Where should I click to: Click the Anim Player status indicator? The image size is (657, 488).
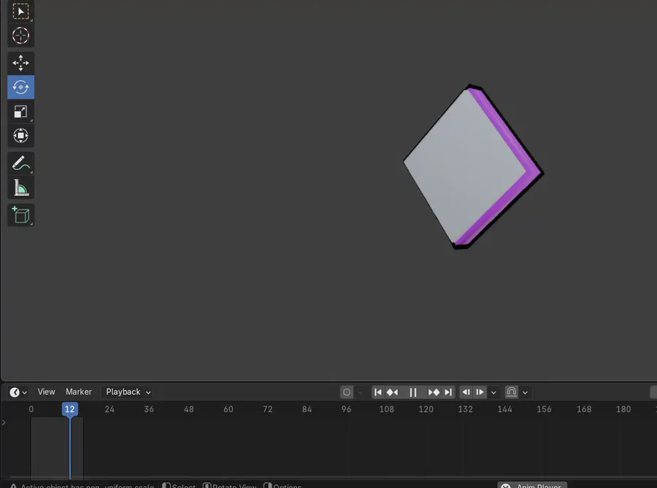(532, 486)
